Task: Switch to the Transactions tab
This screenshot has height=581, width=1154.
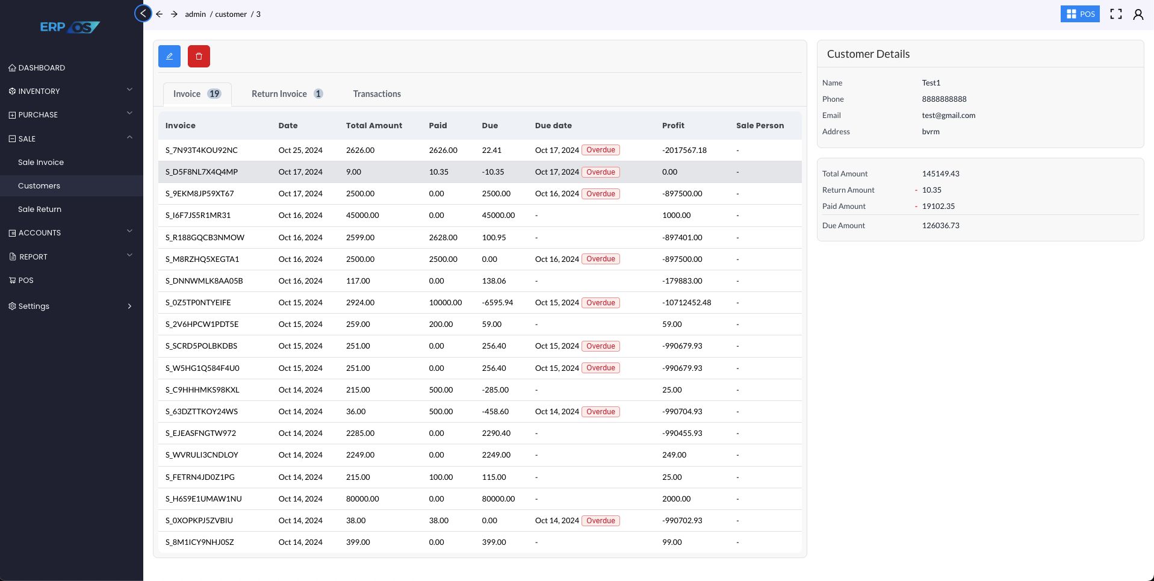Action: click(x=376, y=94)
